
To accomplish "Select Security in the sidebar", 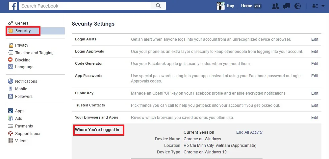I will (x=23, y=31).
